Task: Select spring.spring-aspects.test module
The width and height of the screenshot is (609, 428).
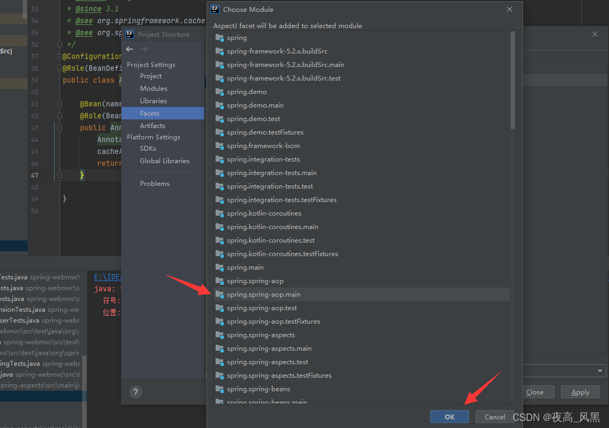Action: click(x=362, y=362)
